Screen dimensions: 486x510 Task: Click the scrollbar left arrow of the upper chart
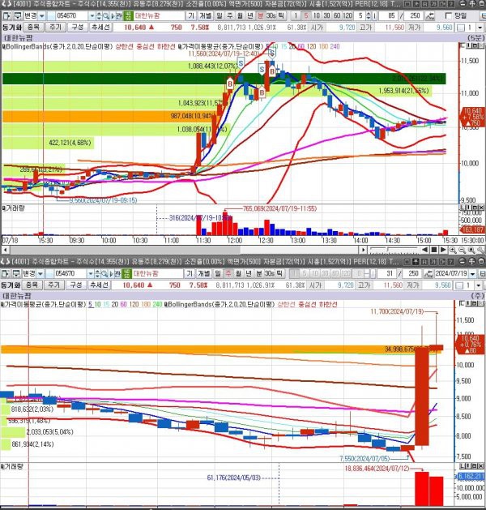coord(5,250)
